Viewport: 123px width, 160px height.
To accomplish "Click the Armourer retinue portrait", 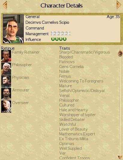I will tap(6, 94).
